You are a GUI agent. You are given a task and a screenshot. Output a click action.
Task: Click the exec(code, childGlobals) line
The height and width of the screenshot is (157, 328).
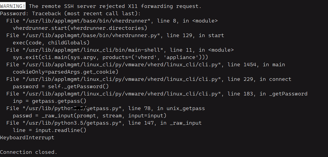point(51,43)
